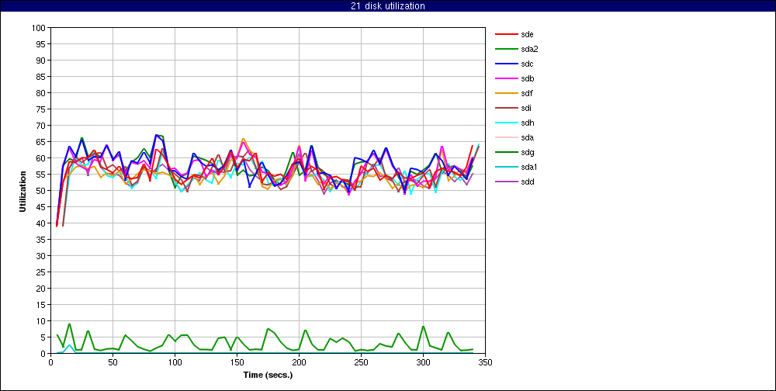Select the sda1 legend label
The height and width of the screenshot is (391, 776).
(x=529, y=167)
